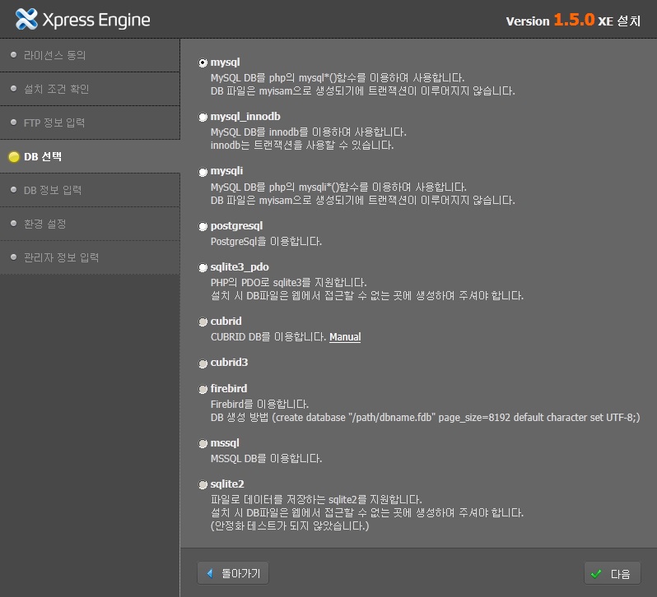Select the DB 선택 sidebar step
The width and height of the screenshot is (657, 597).
click(90, 156)
